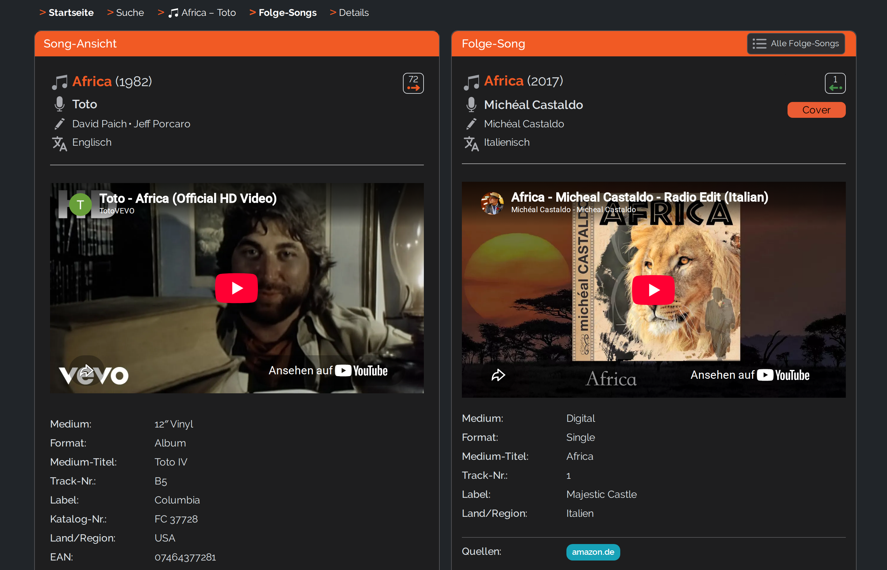Open the amazon.de source link
This screenshot has width=887, height=570.
point(593,552)
